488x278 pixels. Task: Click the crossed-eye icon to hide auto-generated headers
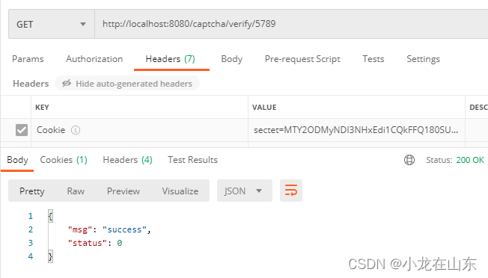[67, 83]
